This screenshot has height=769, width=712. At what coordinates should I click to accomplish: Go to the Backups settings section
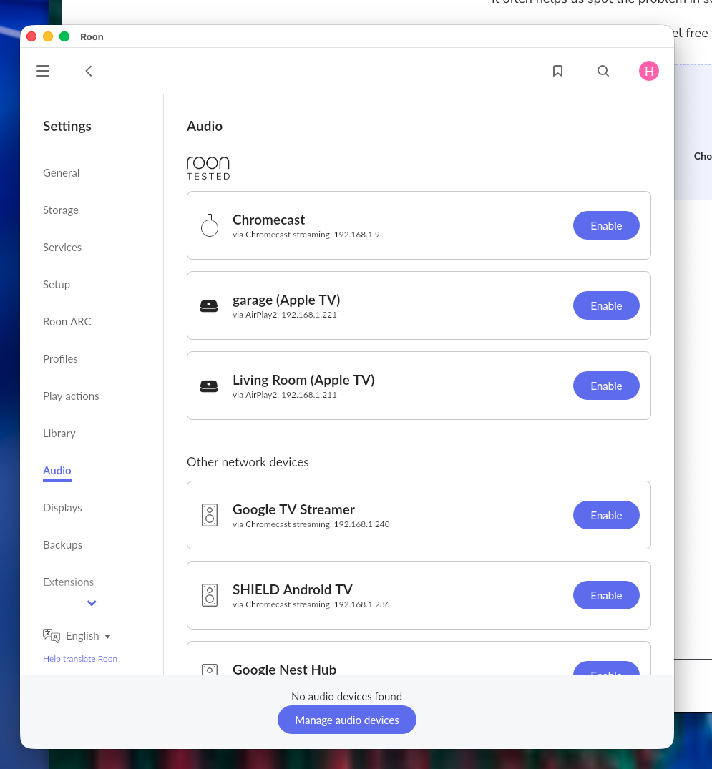pyautogui.click(x=62, y=545)
